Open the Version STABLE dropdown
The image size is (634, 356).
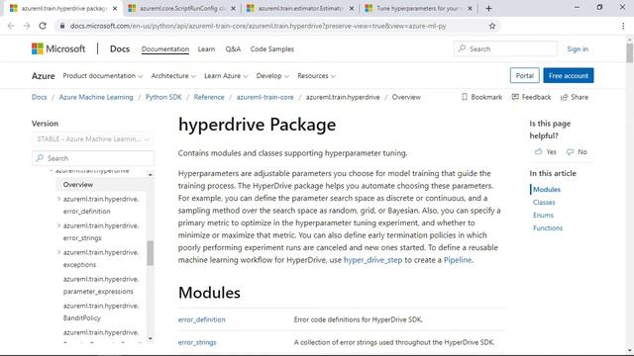[x=92, y=138]
